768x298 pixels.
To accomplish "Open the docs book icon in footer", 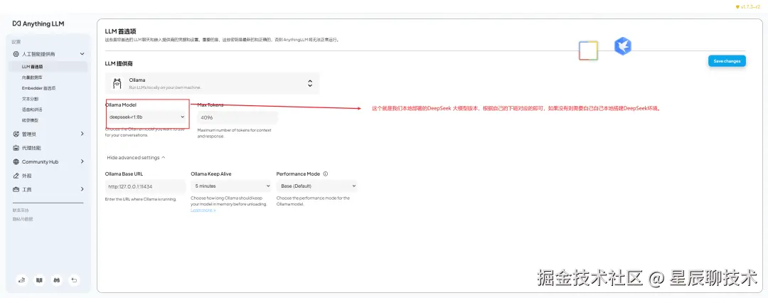I will pyautogui.click(x=39, y=280).
